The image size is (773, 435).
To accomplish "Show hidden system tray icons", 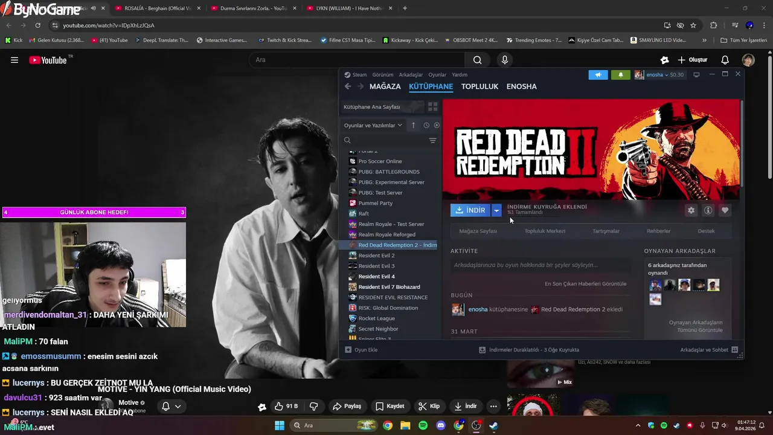I will pyautogui.click(x=638, y=425).
